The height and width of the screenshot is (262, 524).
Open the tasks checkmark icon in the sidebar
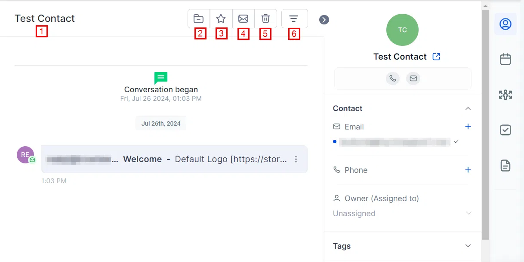tap(506, 130)
